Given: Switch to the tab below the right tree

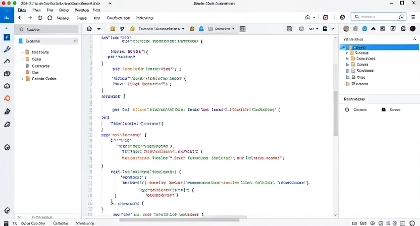Looking at the screenshot, I should point(354,99).
